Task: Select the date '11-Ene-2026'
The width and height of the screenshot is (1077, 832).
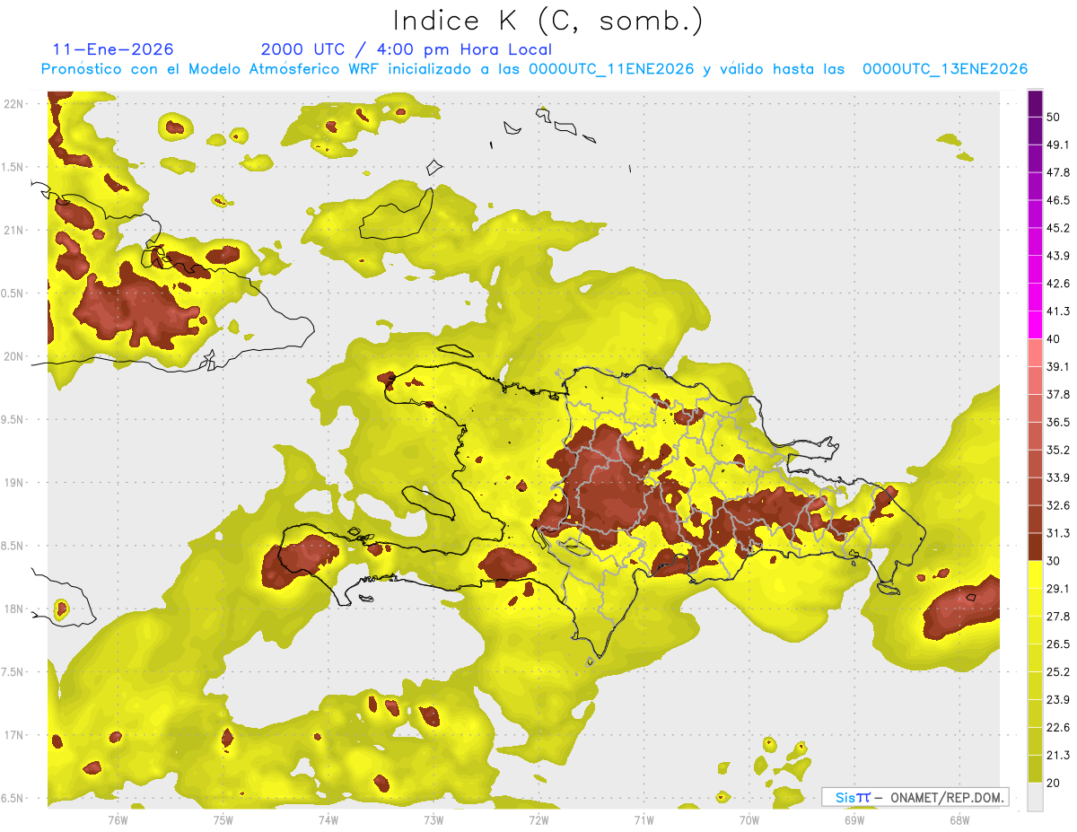Action: click(113, 49)
